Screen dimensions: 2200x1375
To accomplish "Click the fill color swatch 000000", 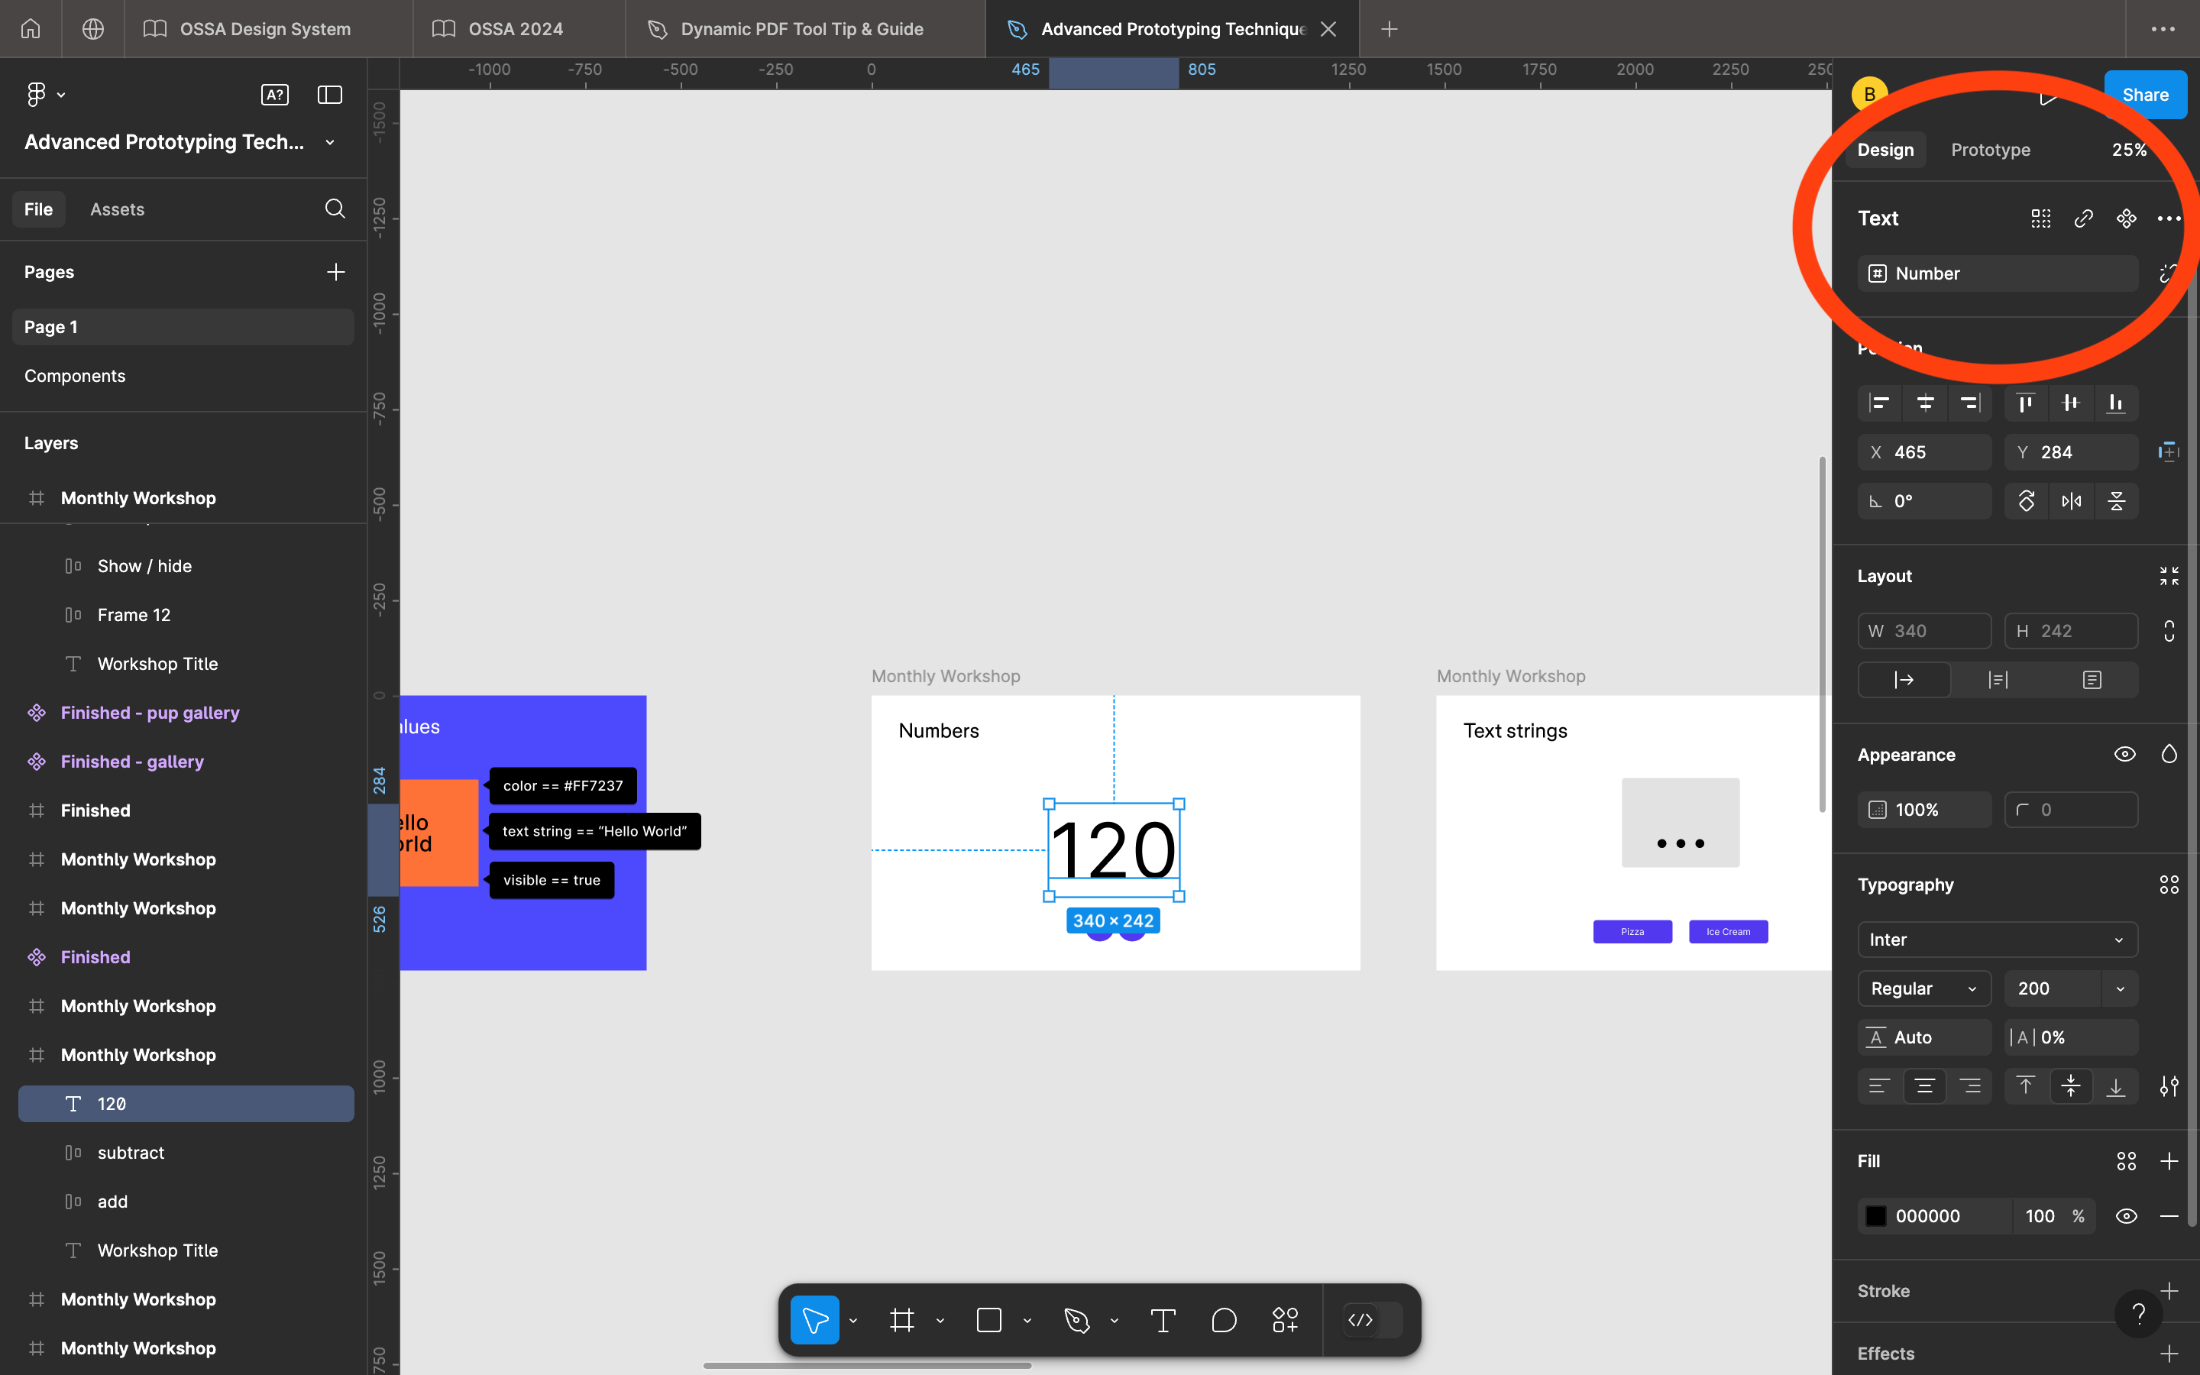I will tap(1875, 1215).
